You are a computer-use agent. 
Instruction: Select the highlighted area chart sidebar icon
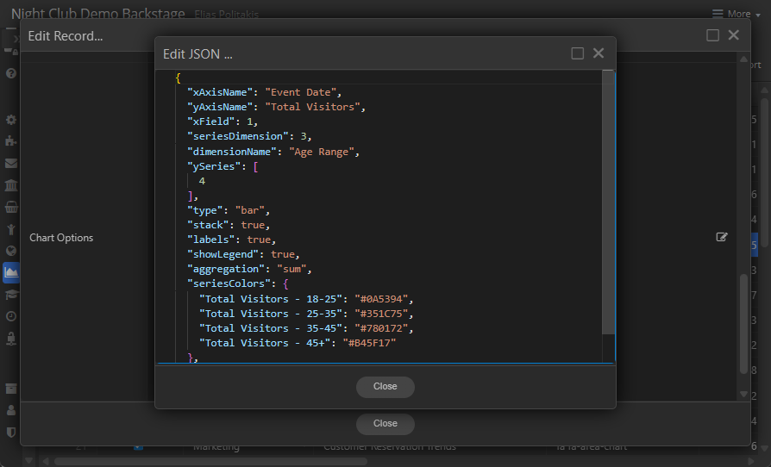click(x=11, y=272)
